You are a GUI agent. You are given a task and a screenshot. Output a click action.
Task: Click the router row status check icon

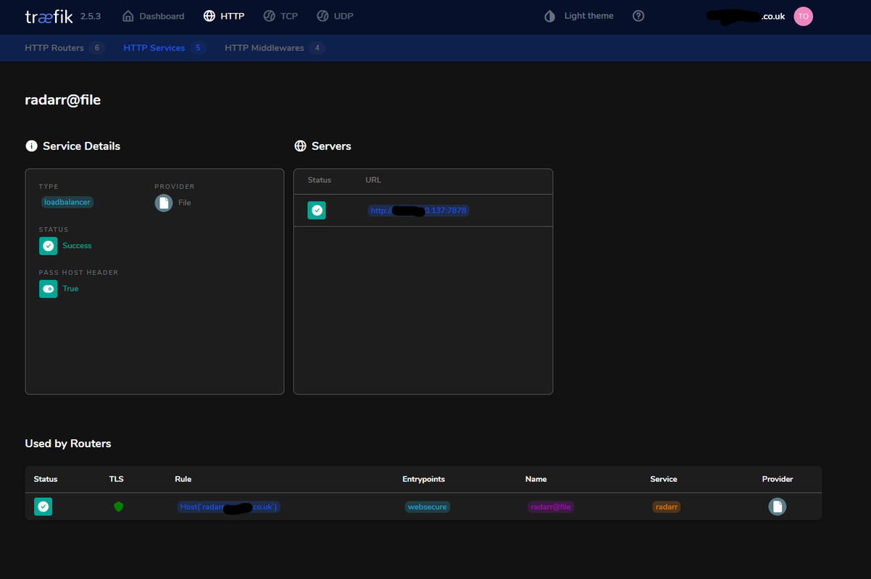pos(43,507)
